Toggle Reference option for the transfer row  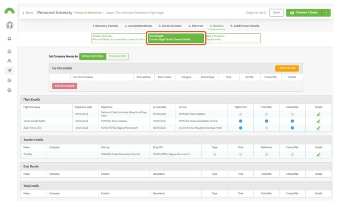click(266, 155)
